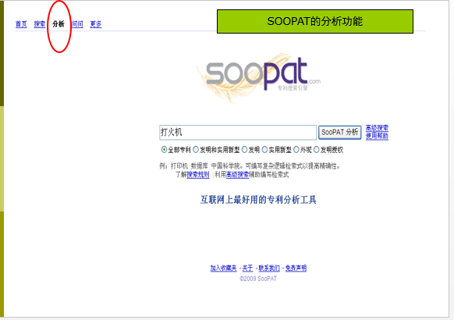The height and width of the screenshot is (320, 454).
Task: Open the 更多 navigation link
Action: pyautogui.click(x=96, y=24)
